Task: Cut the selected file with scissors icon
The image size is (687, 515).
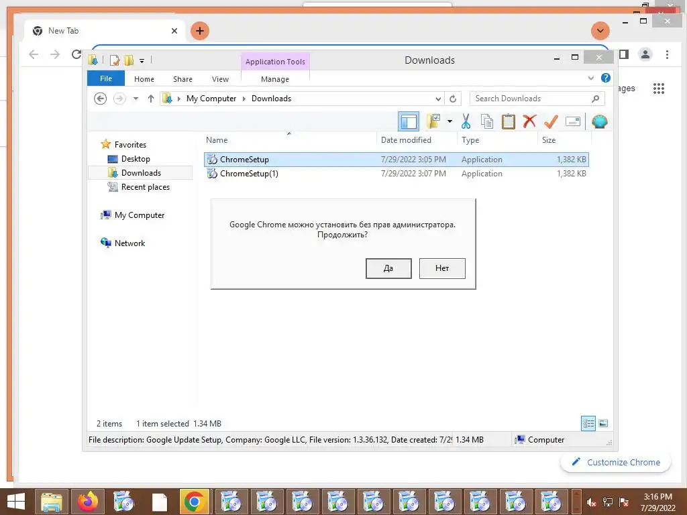Action: [x=466, y=121]
